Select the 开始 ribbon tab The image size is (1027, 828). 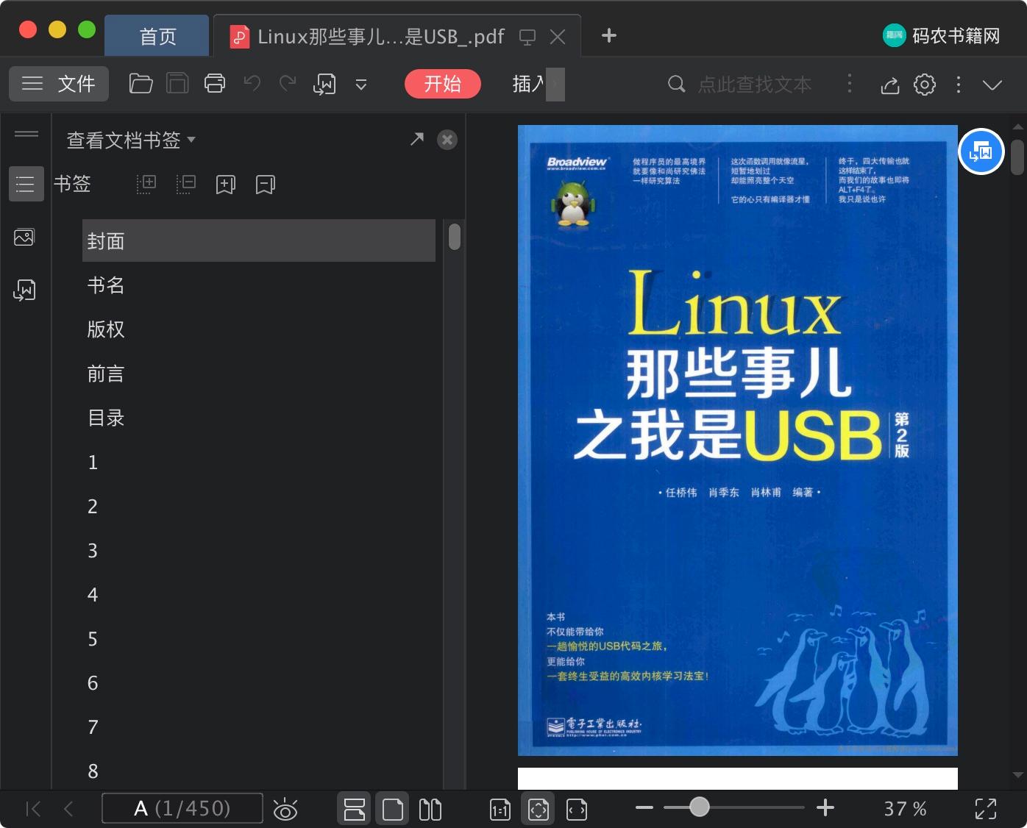pos(443,84)
